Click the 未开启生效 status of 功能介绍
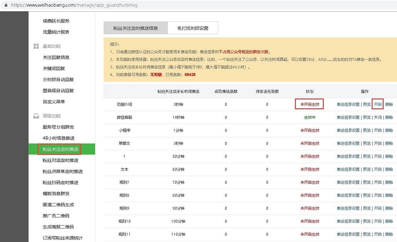 pyautogui.click(x=310, y=104)
